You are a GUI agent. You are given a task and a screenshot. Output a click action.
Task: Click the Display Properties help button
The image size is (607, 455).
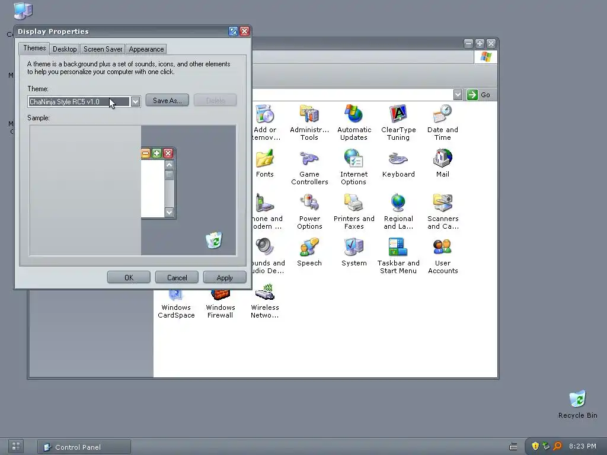[x=233, y=31]
